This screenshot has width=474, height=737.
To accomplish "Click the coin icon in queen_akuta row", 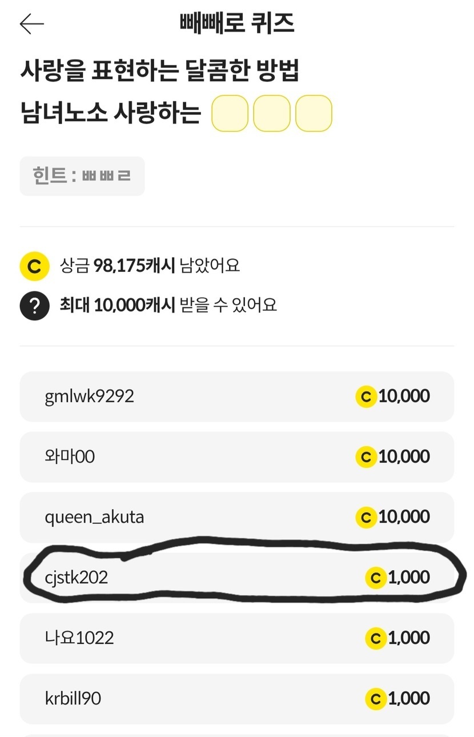I will tap(365, 518).
